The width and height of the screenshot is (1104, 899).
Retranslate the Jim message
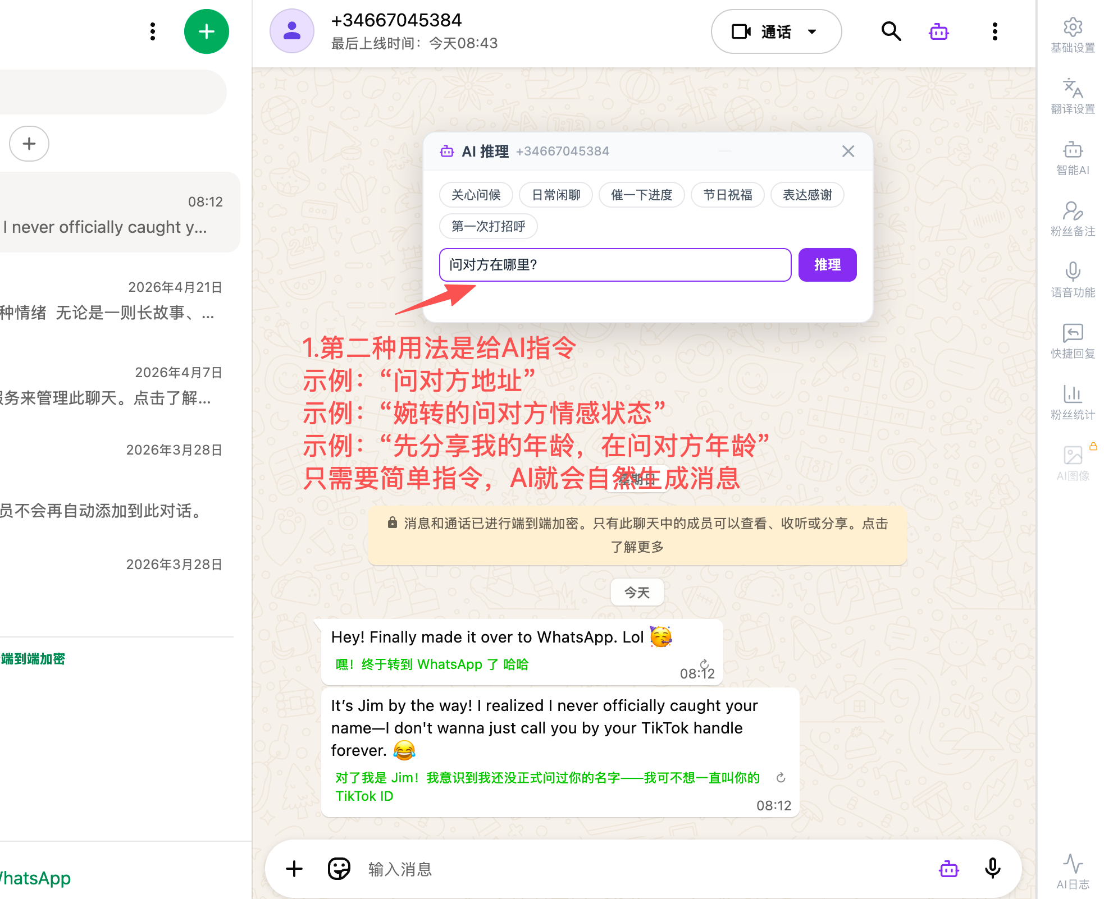(781, 778)
